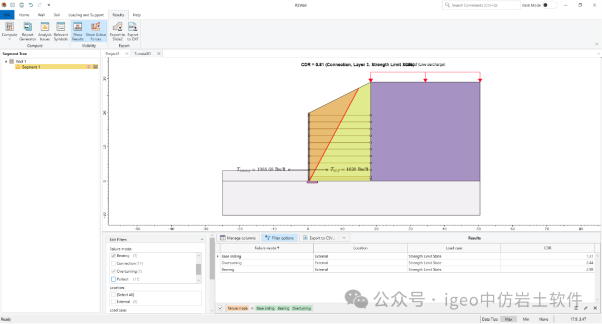Open the Loading and Support ribbon tab
The width and height of the screenshot is (602, 324).
click(x=86, y=15)
